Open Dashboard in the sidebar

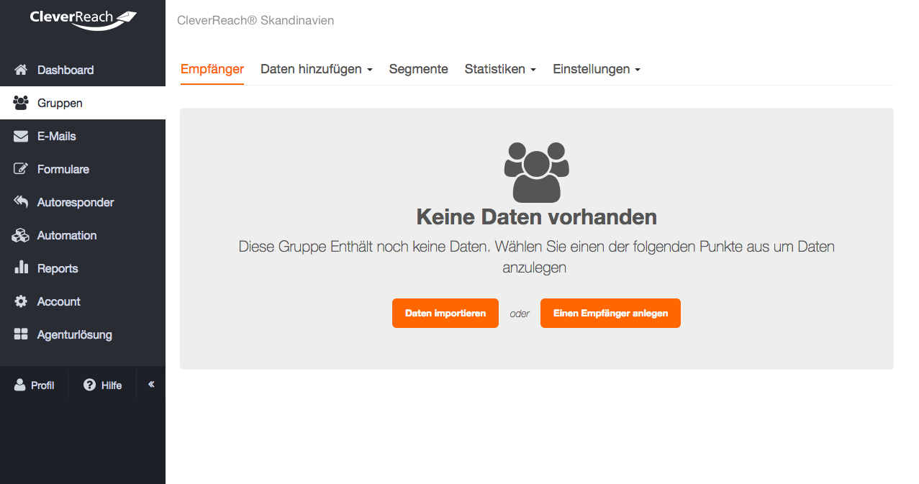83,70
